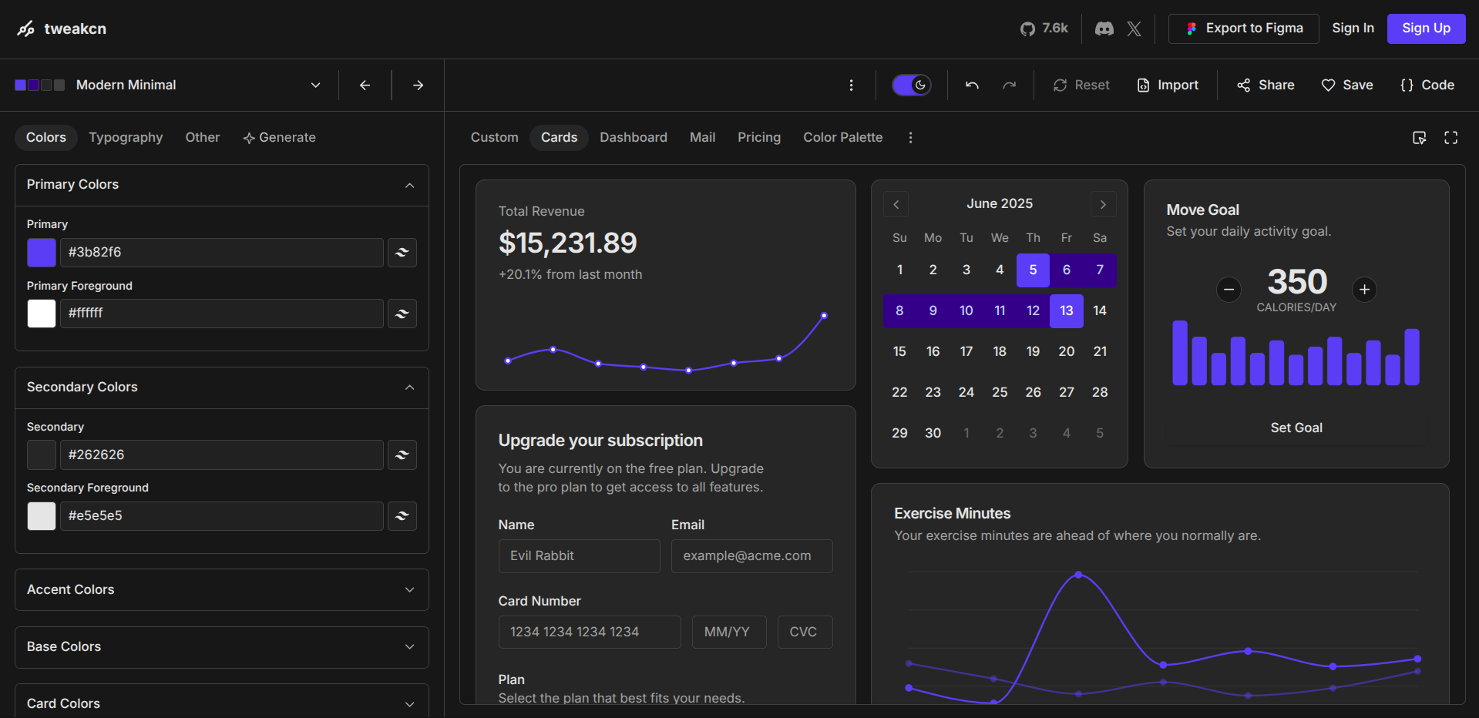Click the Primary color swatch
The image size is (1479, 718).
coord(42,253)
